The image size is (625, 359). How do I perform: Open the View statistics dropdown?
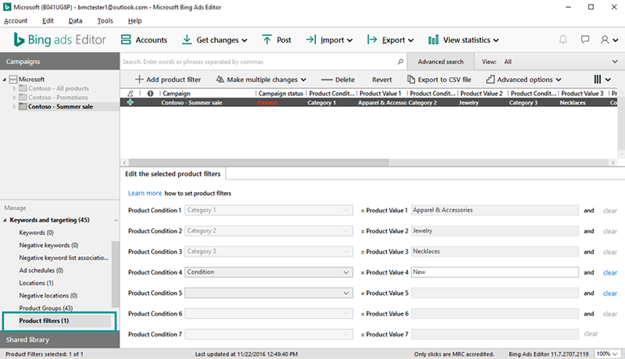pyautogui.click(x=463, y=40)
